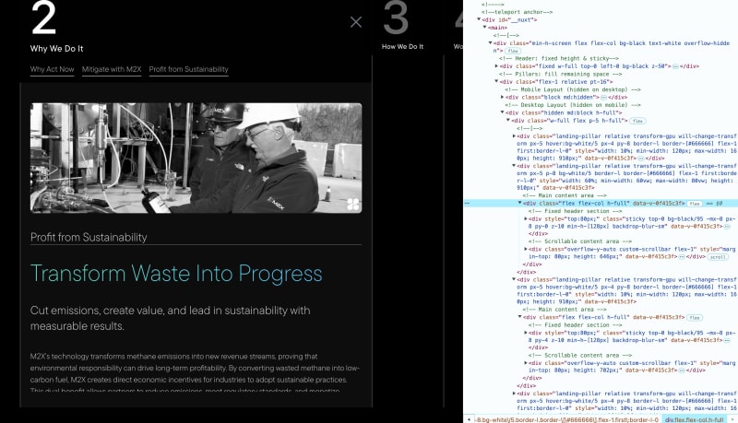
Task: Collapse the flex-1 relative pt-16 div
Action: [496, 81]
